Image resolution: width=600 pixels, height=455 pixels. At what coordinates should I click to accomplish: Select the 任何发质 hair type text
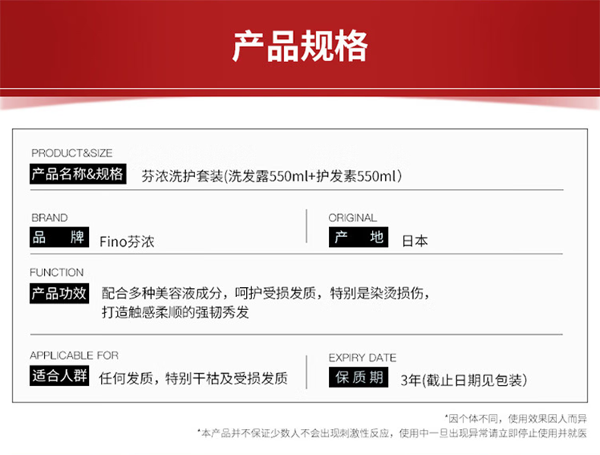tap(194, 378)
